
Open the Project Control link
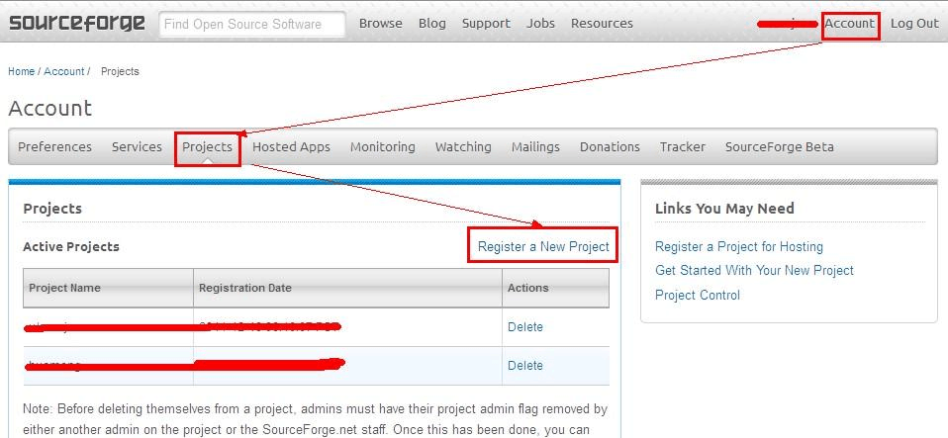697,295
